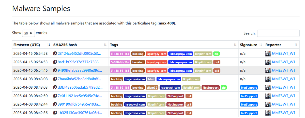Sort by Signature column

pos(251,45)
